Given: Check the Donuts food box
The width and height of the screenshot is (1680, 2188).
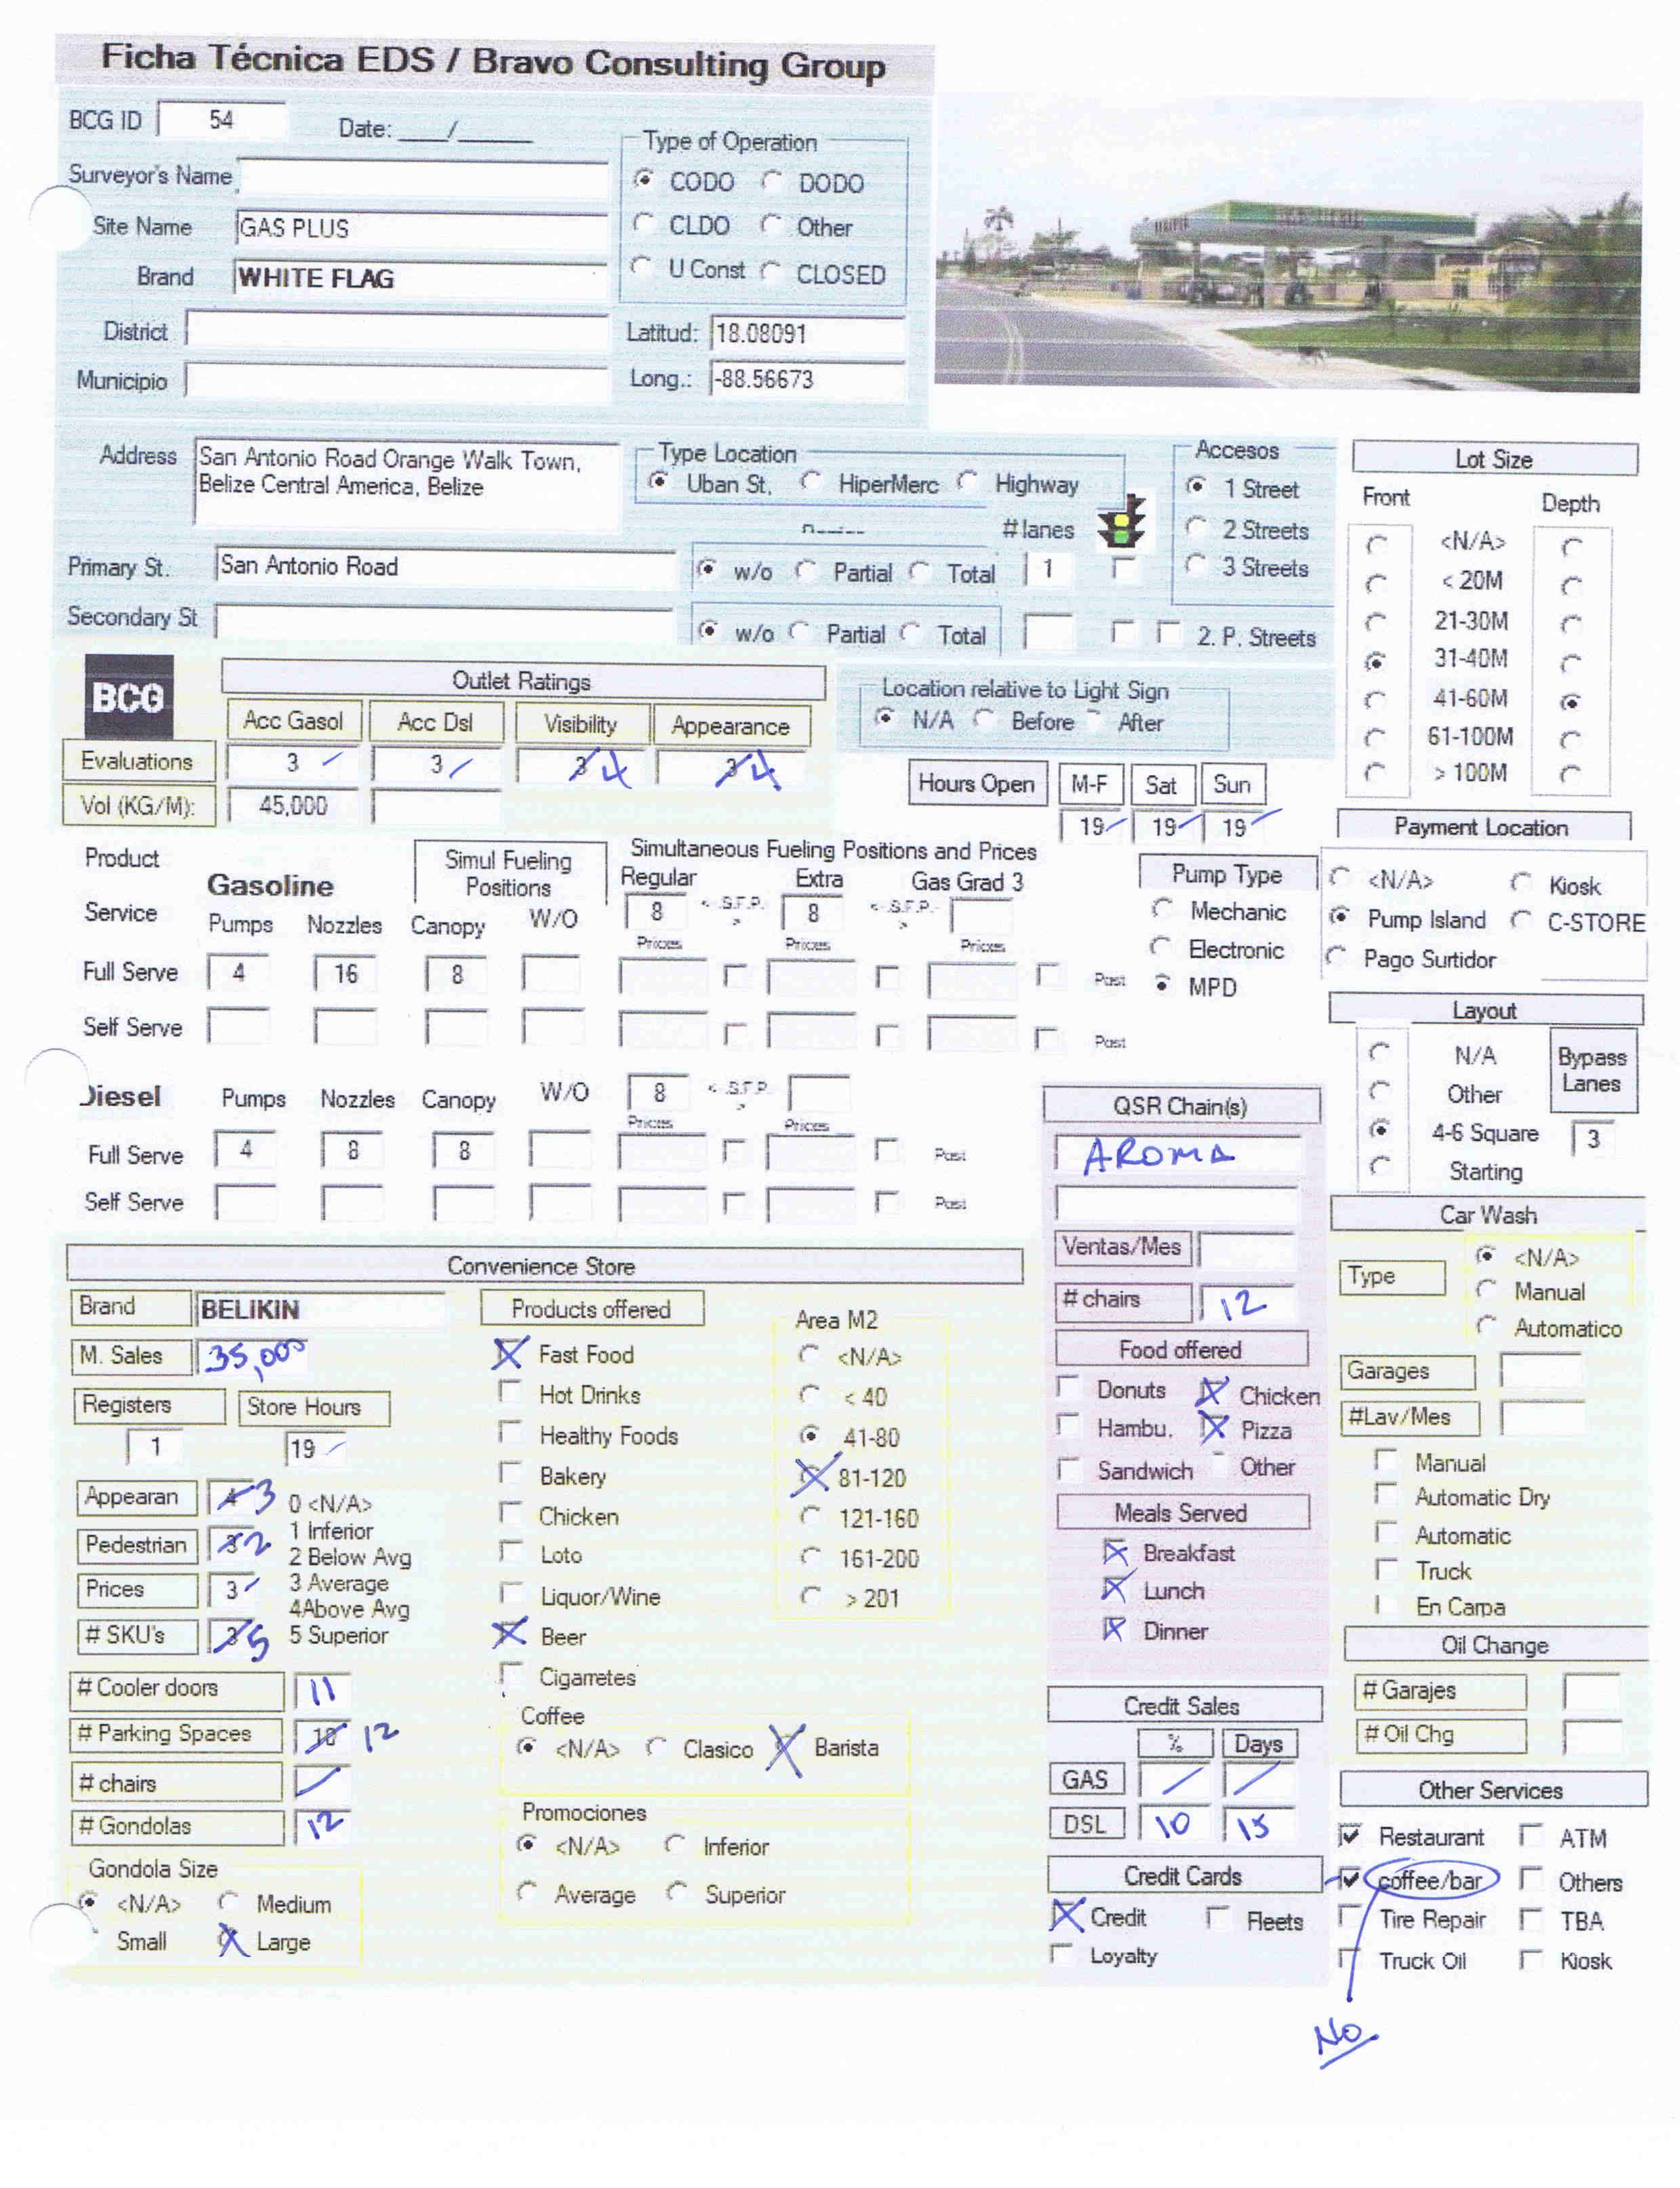Looking at the screenshot, I should click(1068, 1388).
